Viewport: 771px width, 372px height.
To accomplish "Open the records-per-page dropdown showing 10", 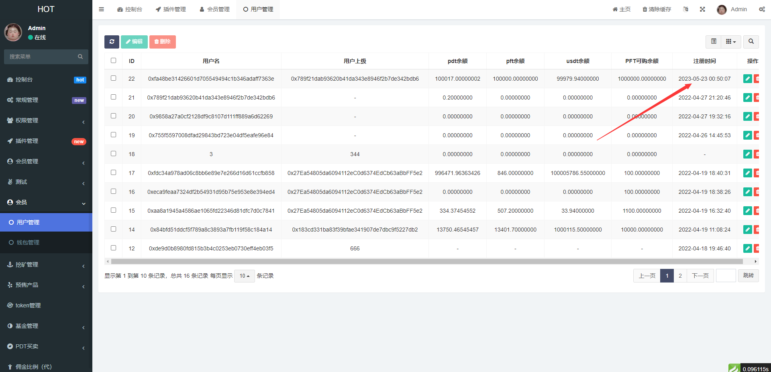I will [244, 276].
